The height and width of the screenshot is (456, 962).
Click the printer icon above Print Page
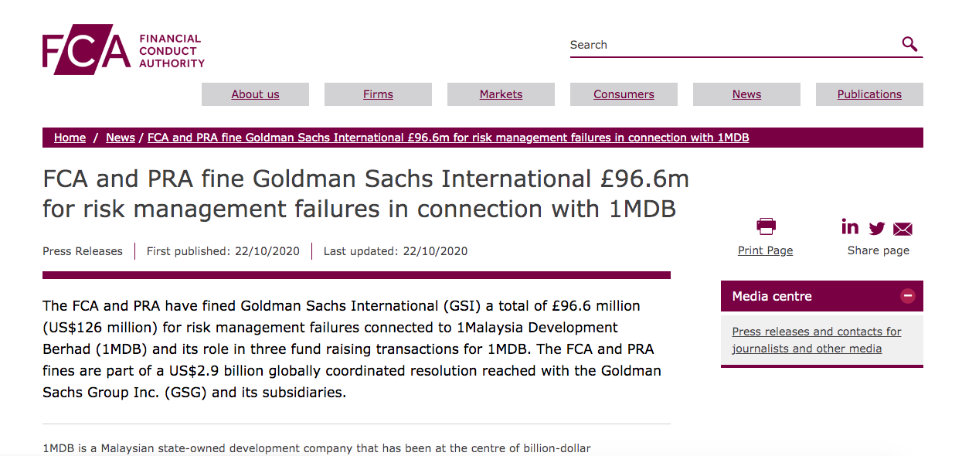pos(766,226)
